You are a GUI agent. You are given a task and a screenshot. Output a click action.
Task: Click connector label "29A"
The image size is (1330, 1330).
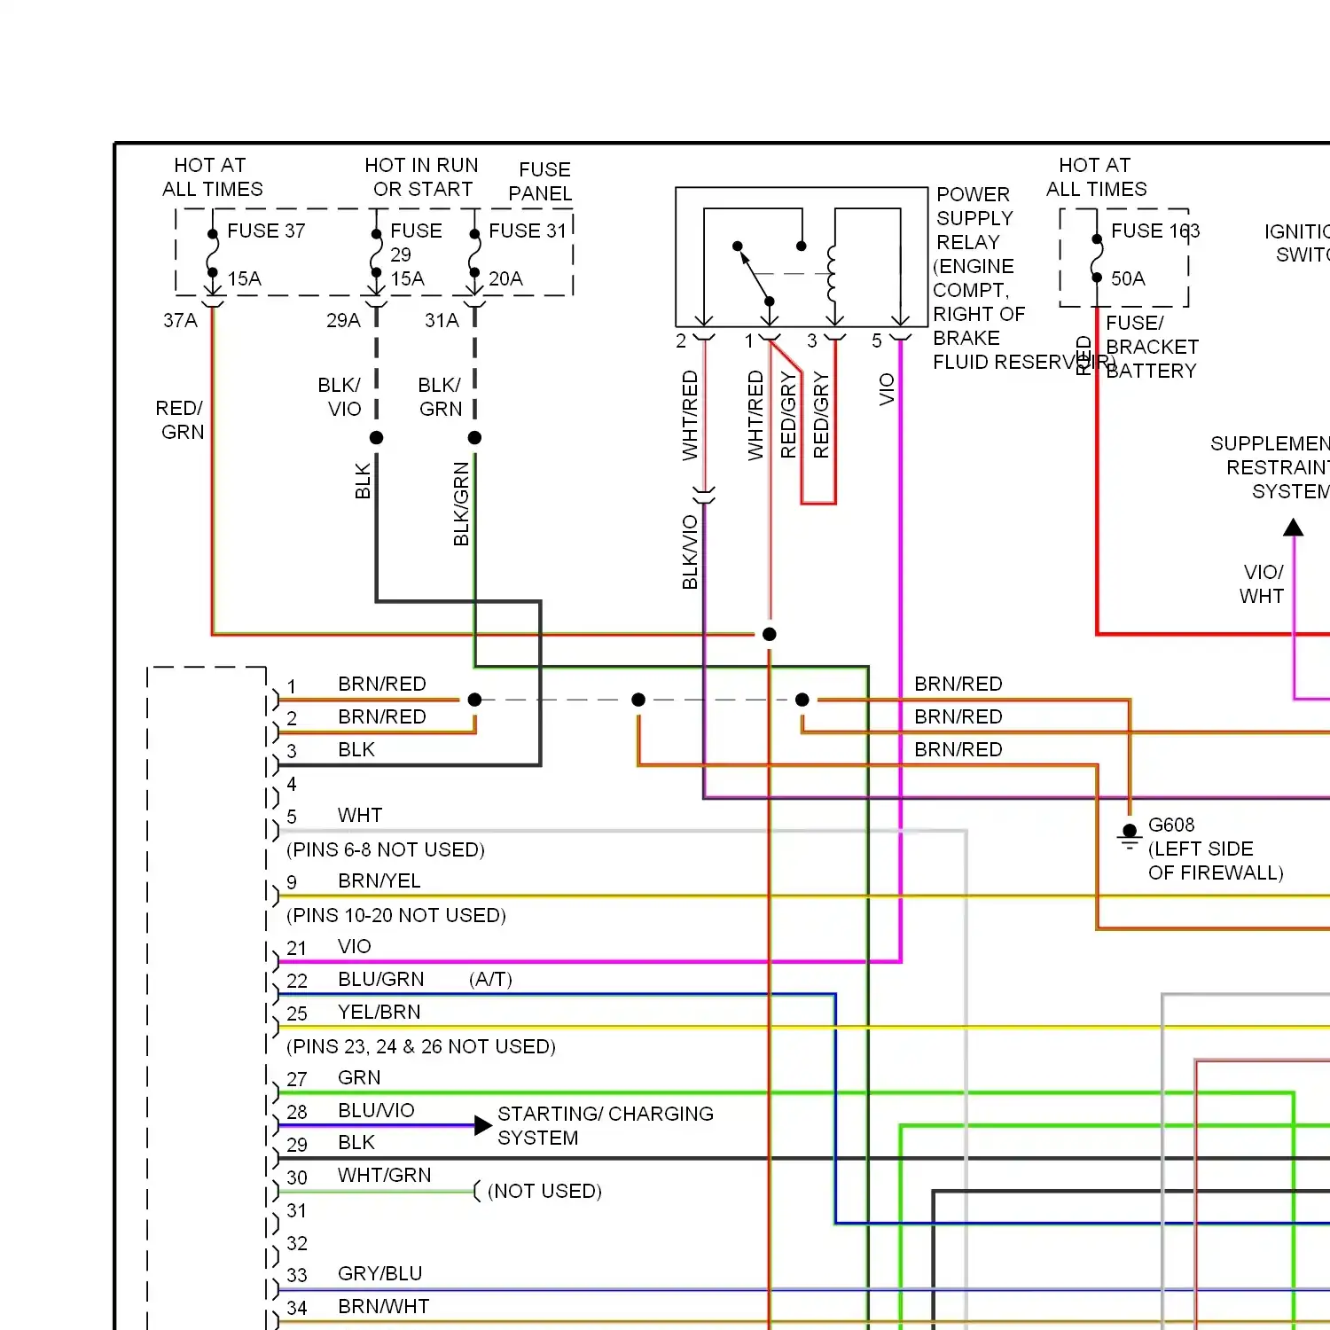coord(343,321)
